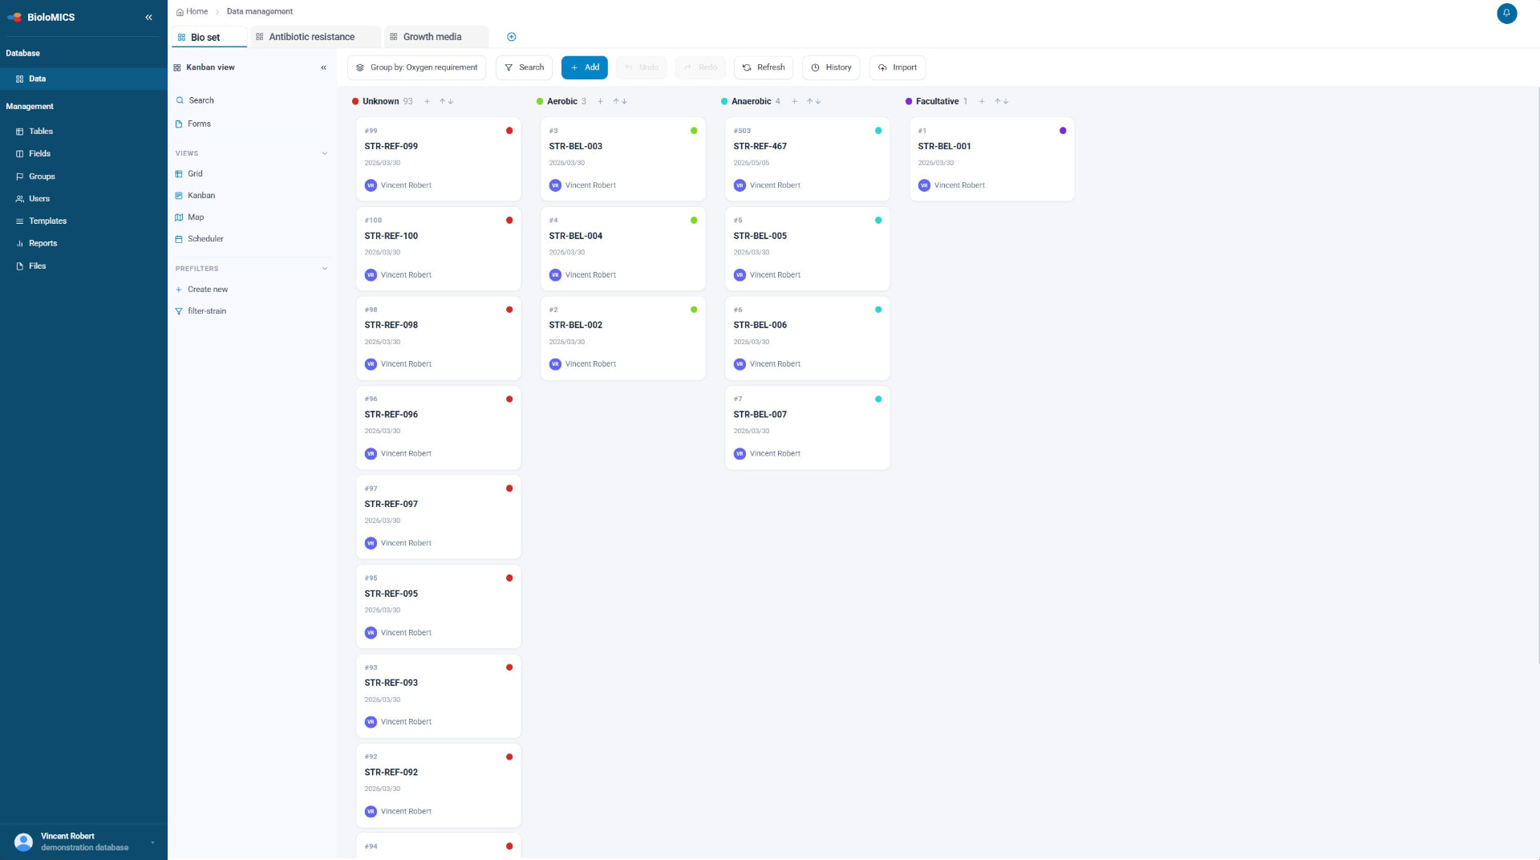The image size is (1540, 860).
Task: Open the Scheduler view
Action: pyautogui.click(x=205, y=239)
